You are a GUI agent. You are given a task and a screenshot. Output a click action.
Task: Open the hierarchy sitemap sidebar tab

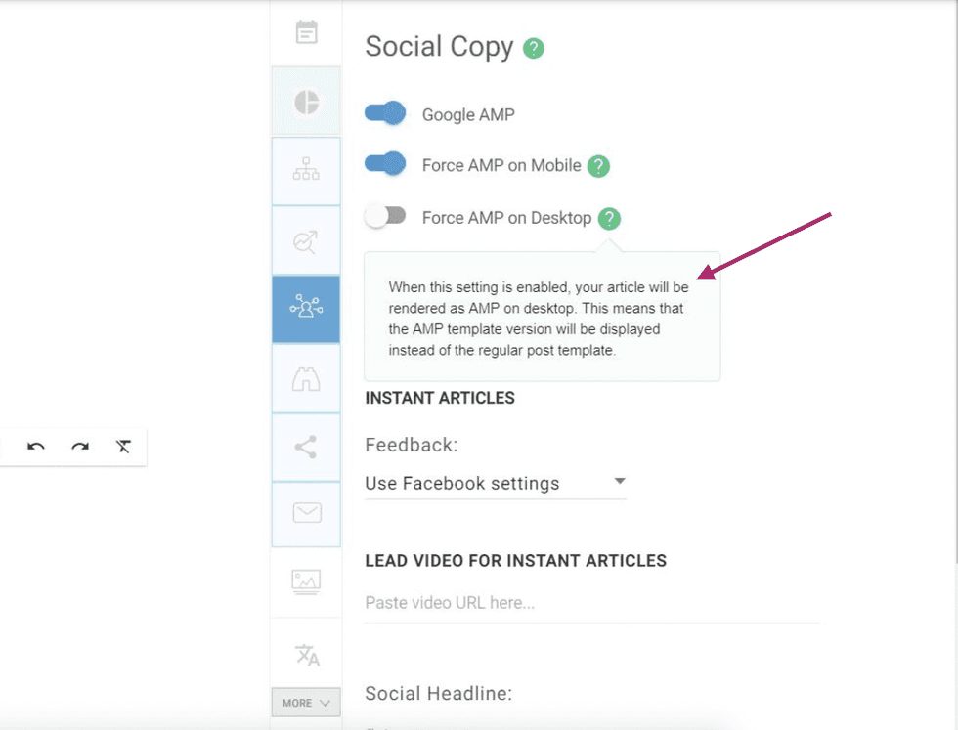click(x=307, y=171)
